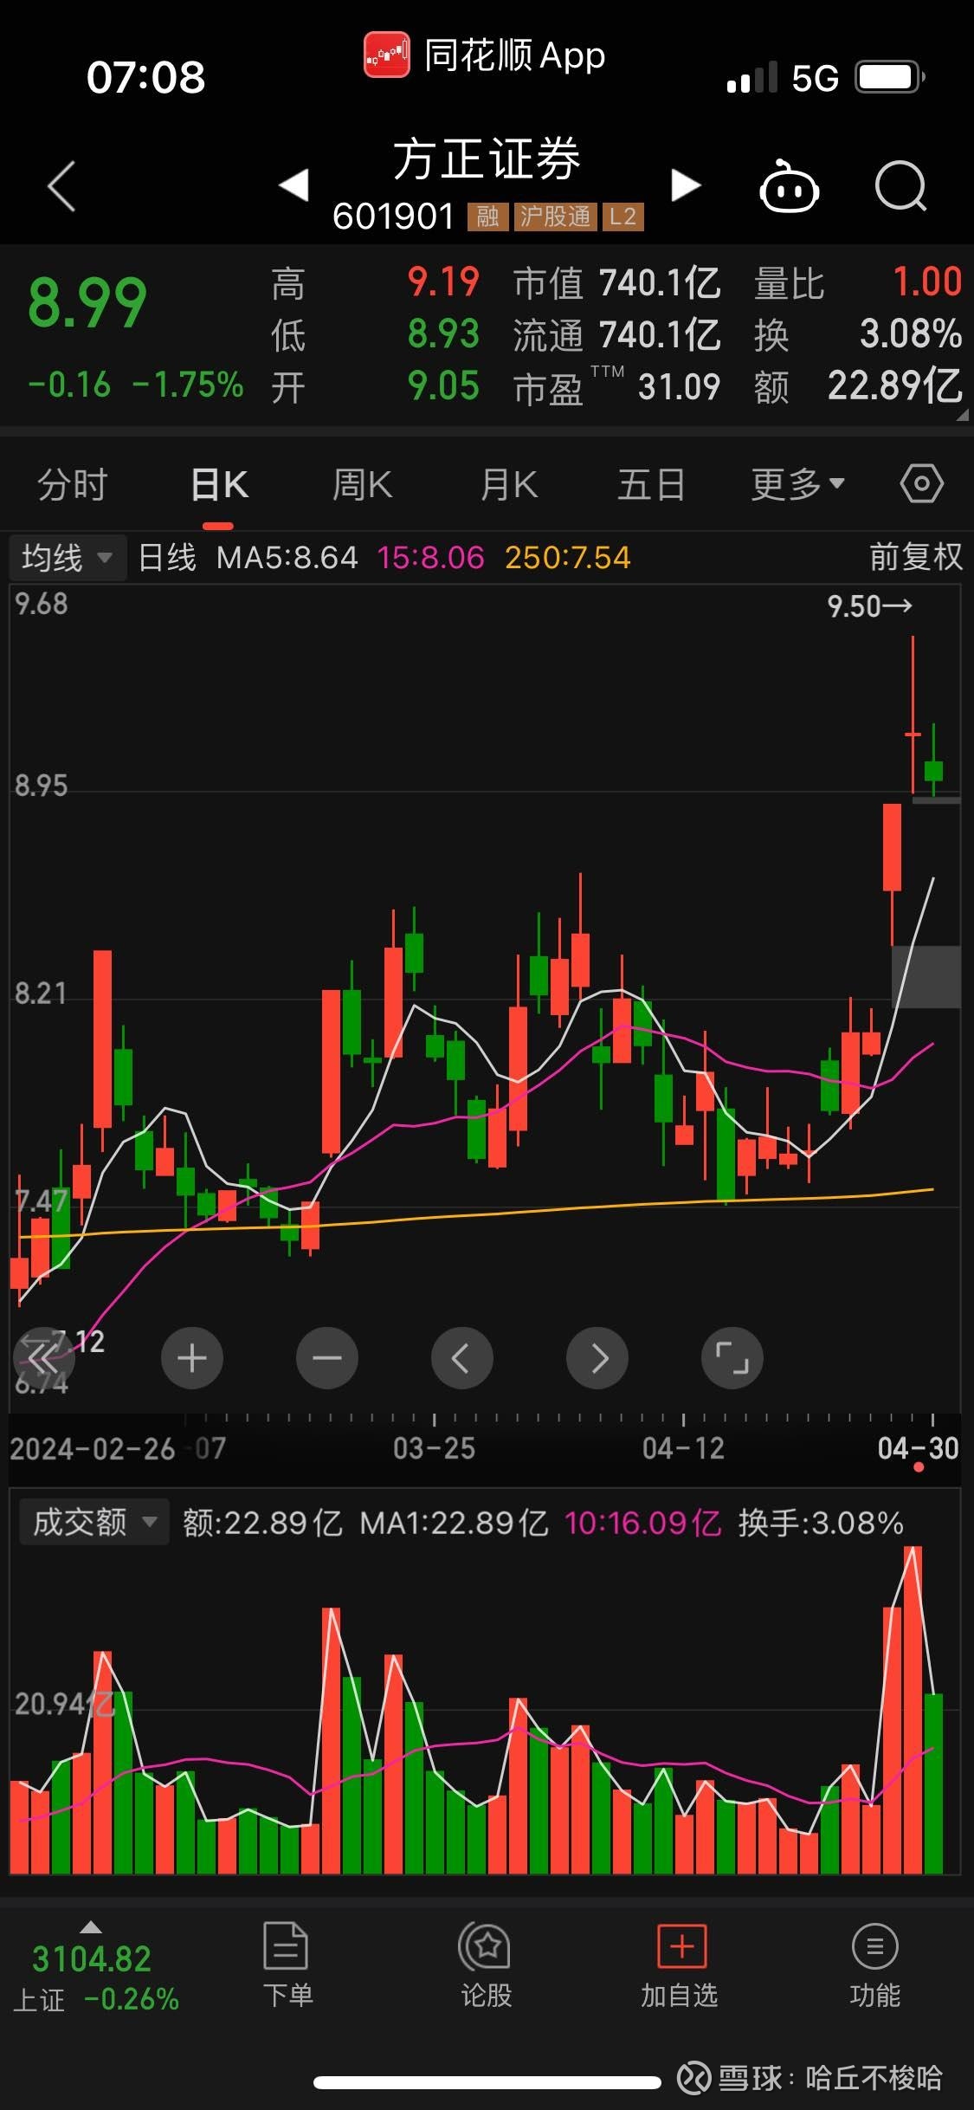Select the 五日 tab

(651, 484)
